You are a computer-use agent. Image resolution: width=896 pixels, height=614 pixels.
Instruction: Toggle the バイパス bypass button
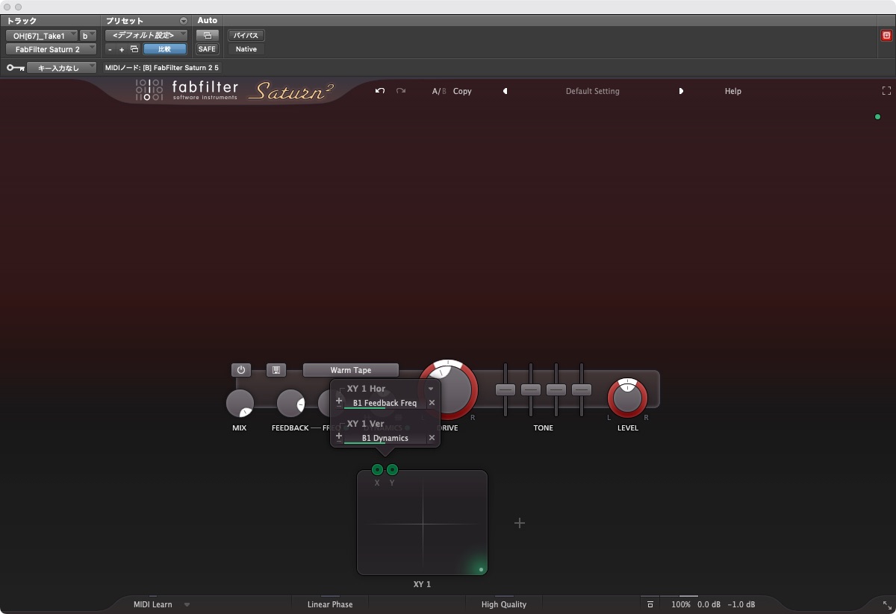246,35
